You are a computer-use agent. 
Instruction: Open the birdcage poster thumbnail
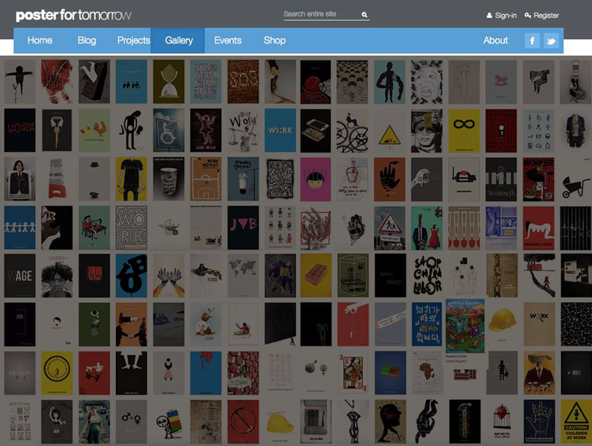[501, 421]
